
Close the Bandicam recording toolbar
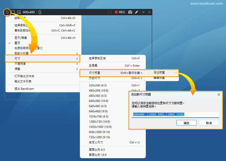[x=149, y=12]
